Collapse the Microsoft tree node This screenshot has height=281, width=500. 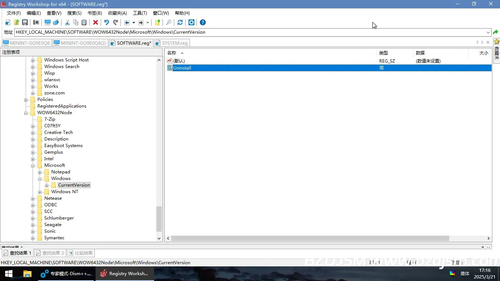[x=33, y=165]
